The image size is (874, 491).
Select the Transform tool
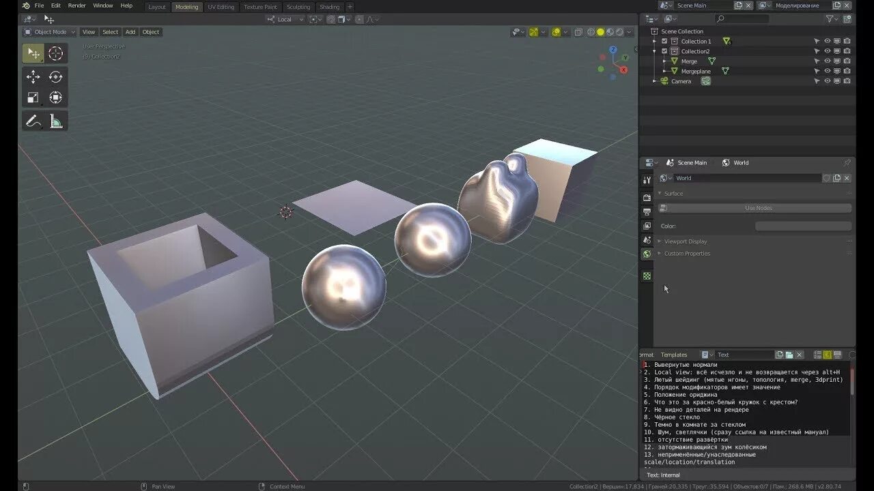56,98
